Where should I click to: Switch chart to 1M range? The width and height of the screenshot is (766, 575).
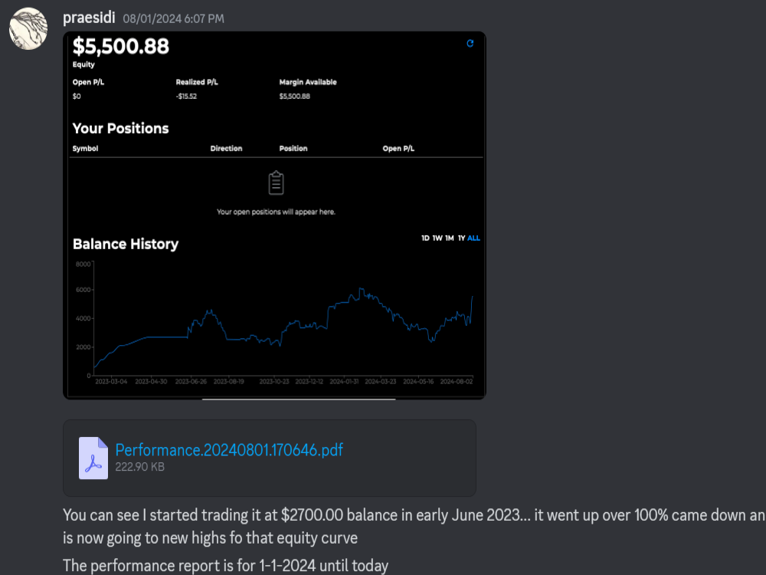tap(450, 238)
